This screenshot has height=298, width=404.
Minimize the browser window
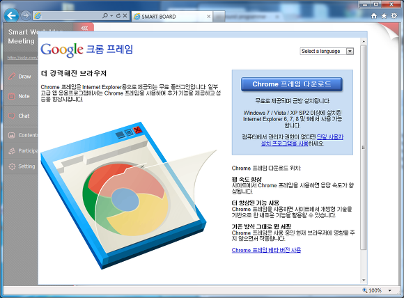[x=364, y=4]
